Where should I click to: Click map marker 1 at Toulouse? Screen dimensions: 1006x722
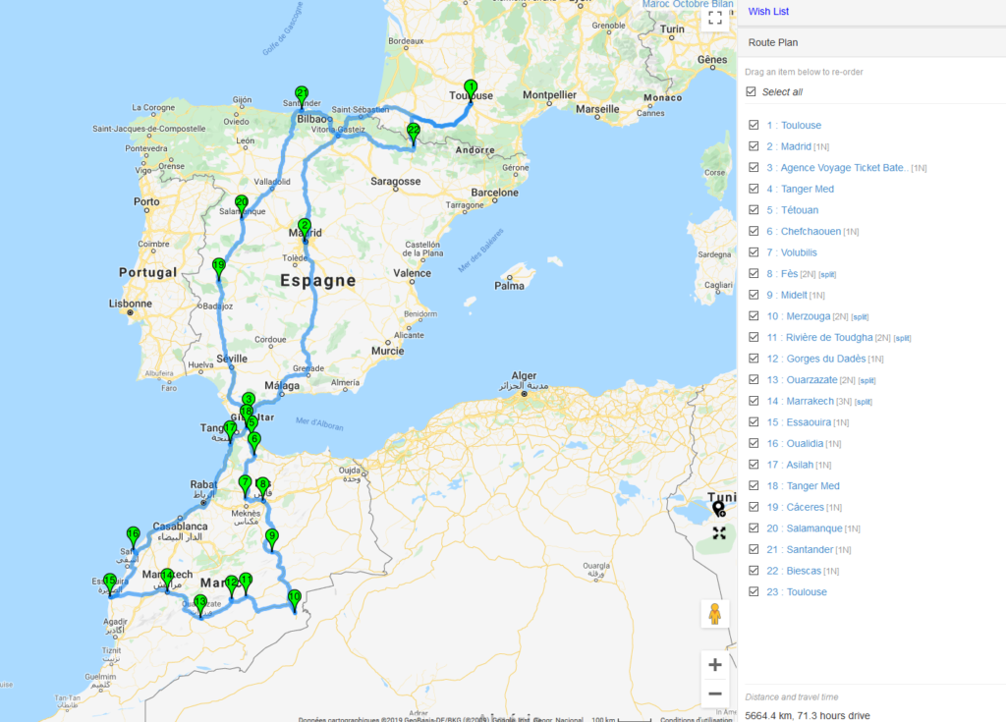471,89
